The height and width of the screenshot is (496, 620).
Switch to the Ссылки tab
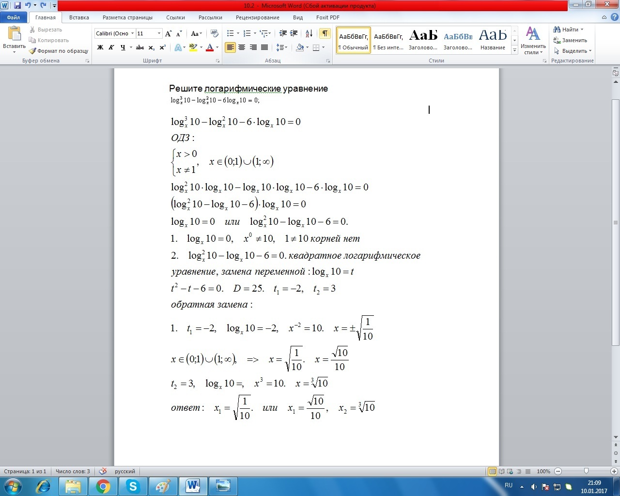coord(175,17)
